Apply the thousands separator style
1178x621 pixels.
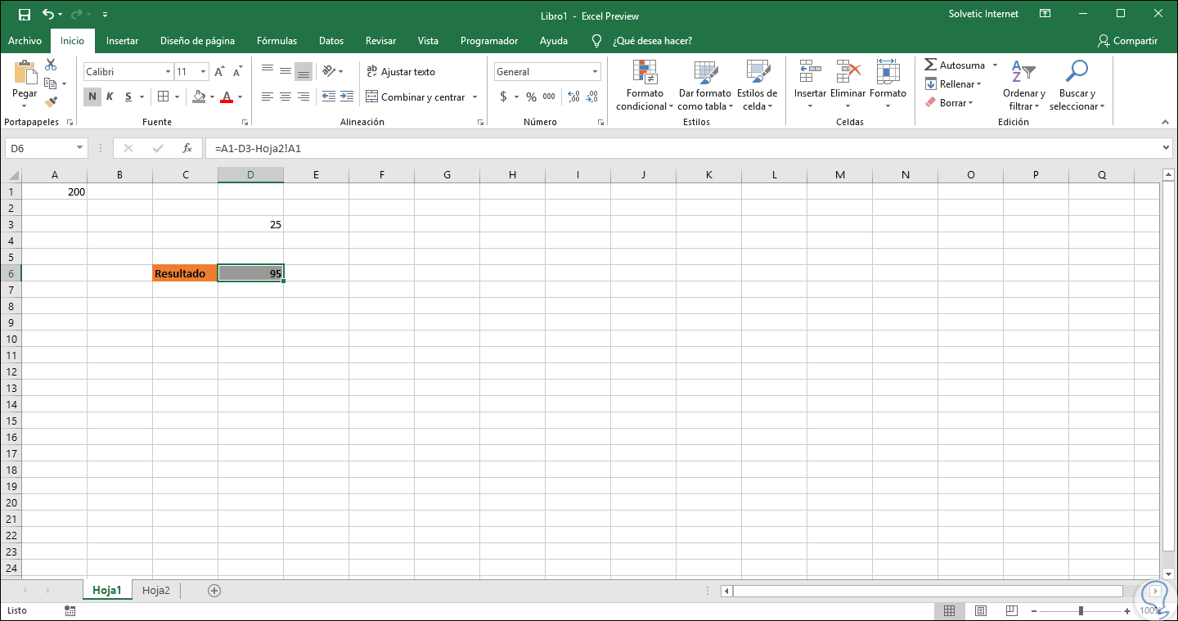click(549, 97)
